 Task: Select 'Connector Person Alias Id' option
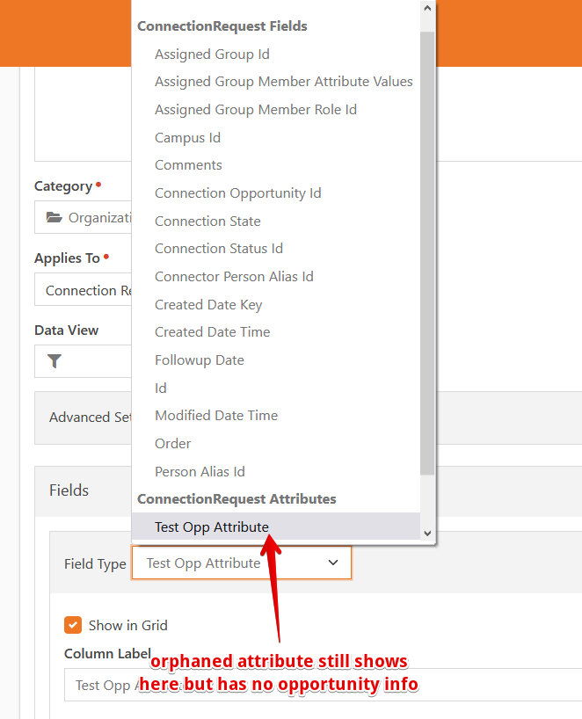(x=276, y=277)
